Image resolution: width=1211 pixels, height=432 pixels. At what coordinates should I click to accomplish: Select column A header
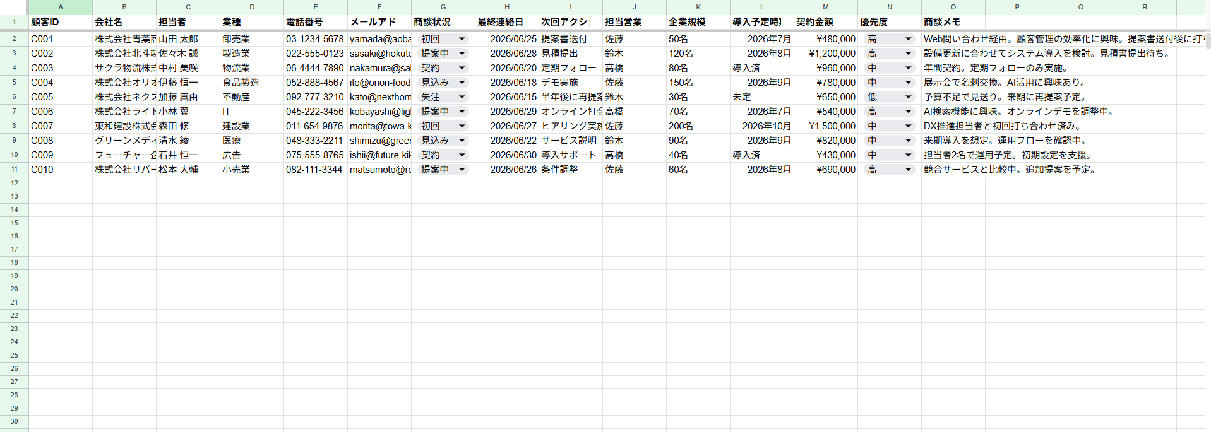click(61, 7)
